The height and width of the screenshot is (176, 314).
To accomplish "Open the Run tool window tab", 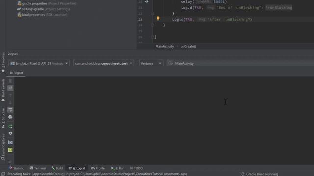I will 118,168.
